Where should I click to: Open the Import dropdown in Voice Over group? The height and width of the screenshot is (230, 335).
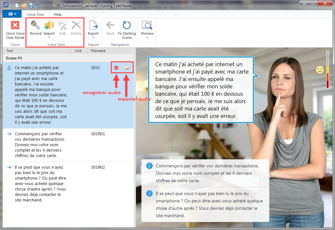tap(49, 37)
